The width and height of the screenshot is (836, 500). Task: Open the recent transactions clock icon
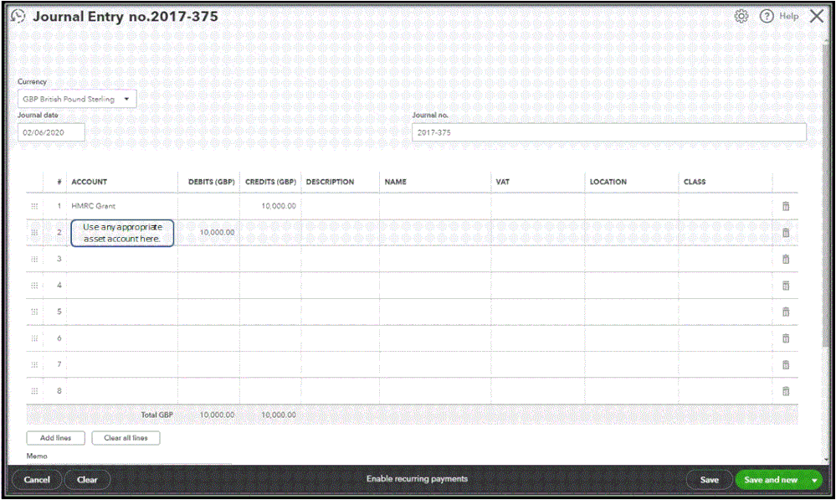point(18,16)
